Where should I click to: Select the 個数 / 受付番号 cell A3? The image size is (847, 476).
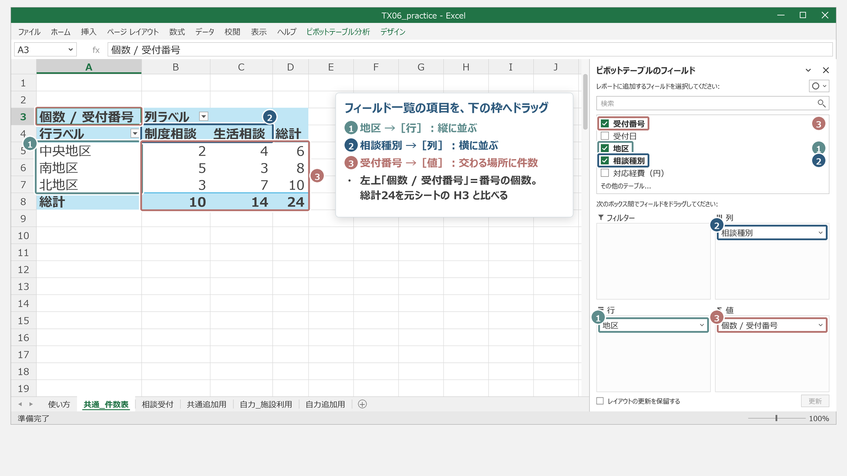tap(89, 117)
